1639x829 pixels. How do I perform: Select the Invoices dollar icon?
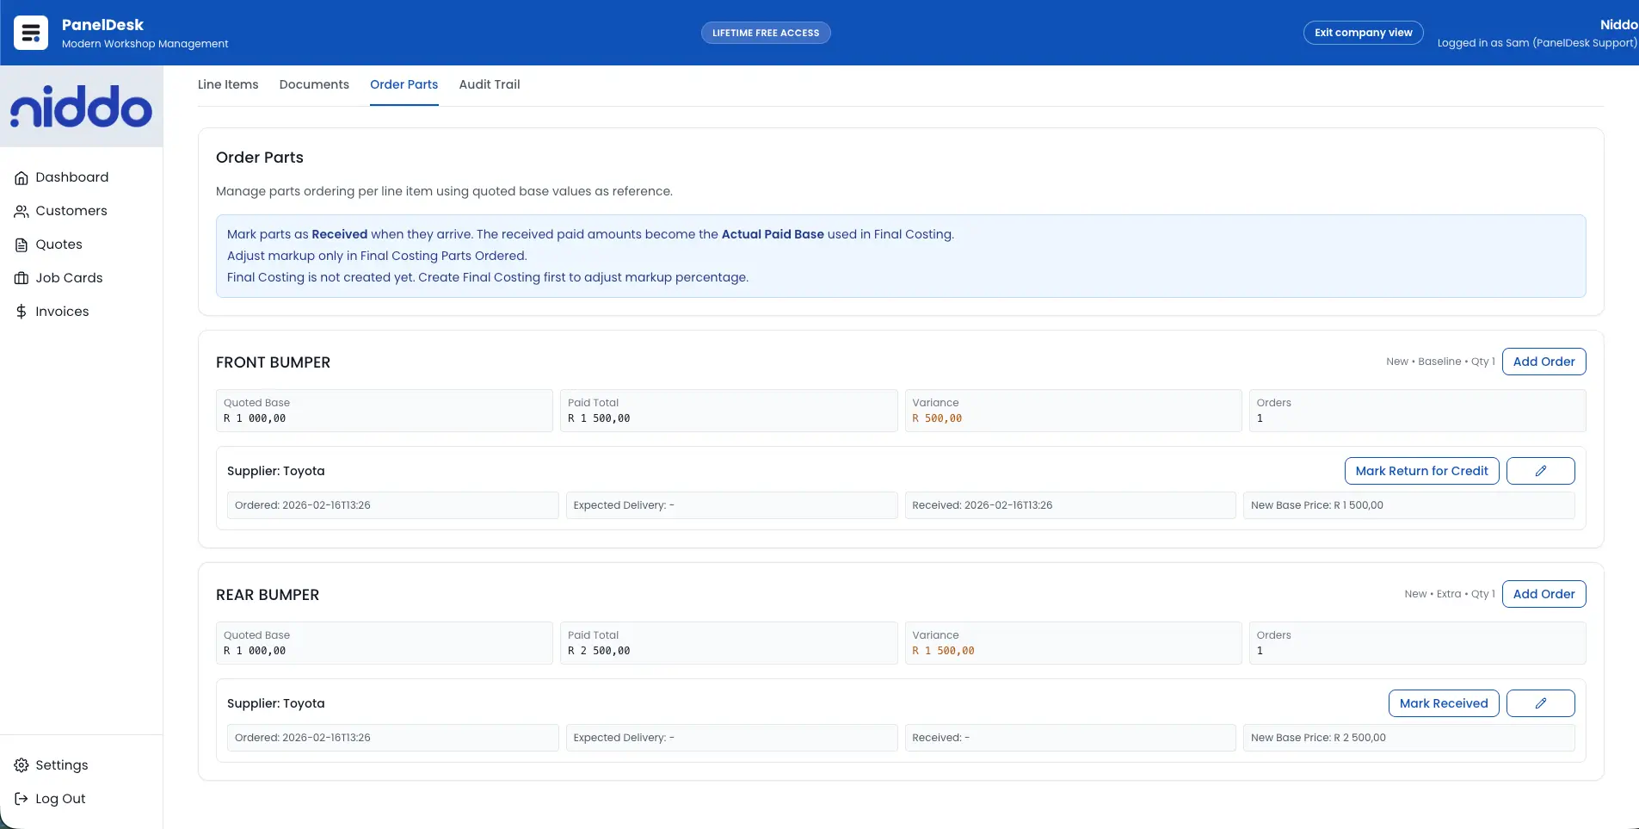(22, 311)
